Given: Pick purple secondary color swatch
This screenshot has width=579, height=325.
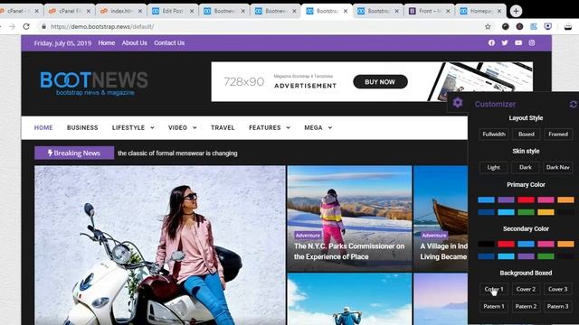Looking at the screenshot, I should pos(526,256).
